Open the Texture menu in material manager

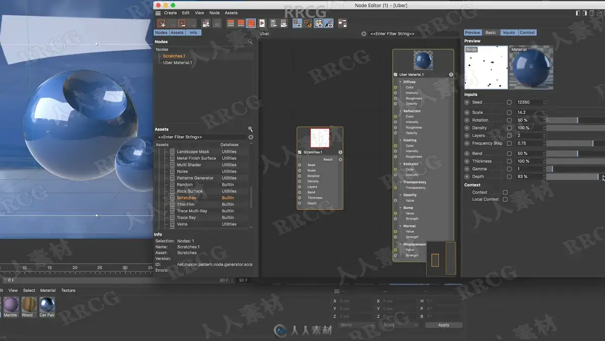click(x=68, y=291)
